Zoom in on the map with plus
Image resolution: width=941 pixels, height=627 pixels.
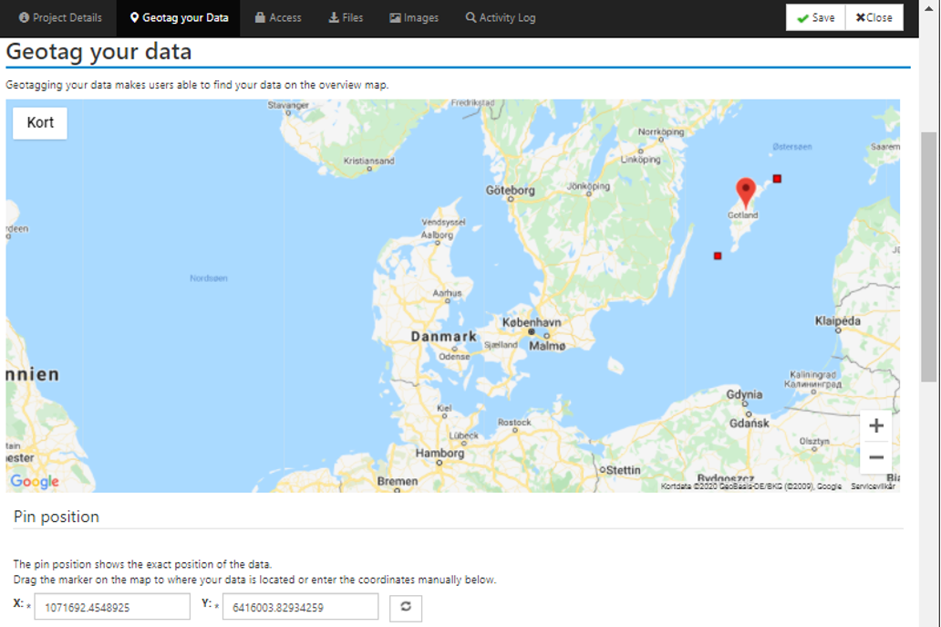point(876,426)
